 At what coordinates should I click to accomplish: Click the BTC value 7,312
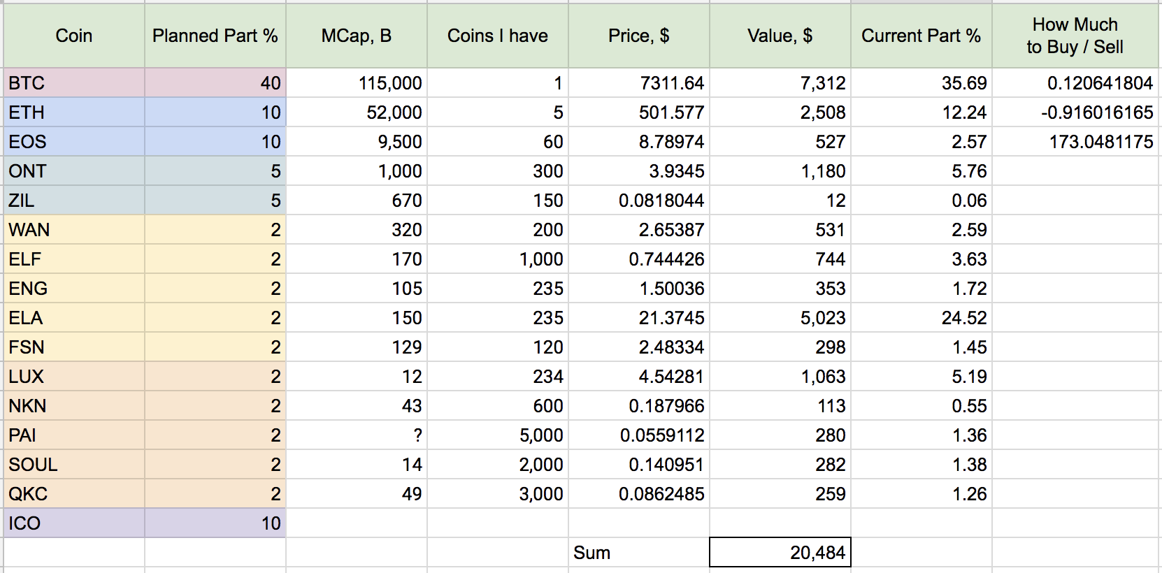pyautogui.click(x=780, y=83)
